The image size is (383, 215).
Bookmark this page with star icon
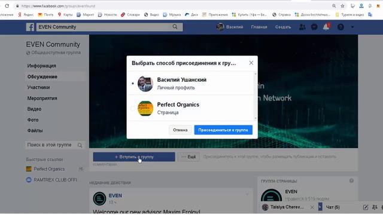click(342, 6)
